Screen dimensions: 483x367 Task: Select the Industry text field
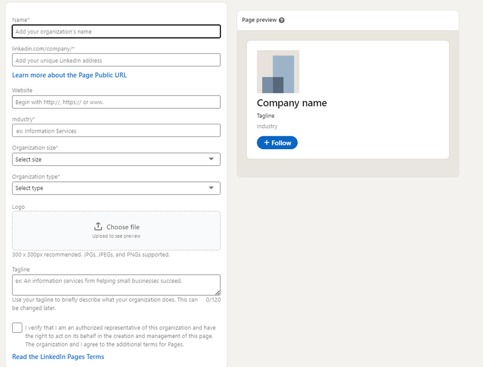(116, 130)
